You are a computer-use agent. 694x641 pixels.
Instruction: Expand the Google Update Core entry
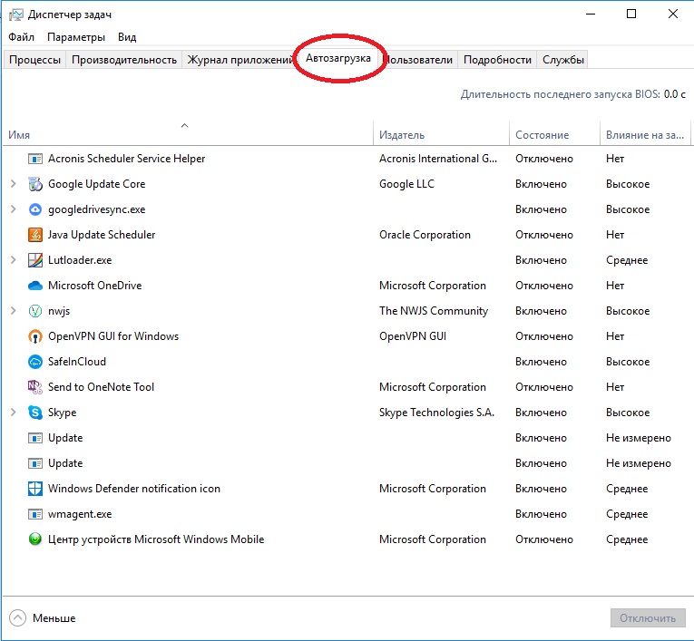(x=13, y=184)
